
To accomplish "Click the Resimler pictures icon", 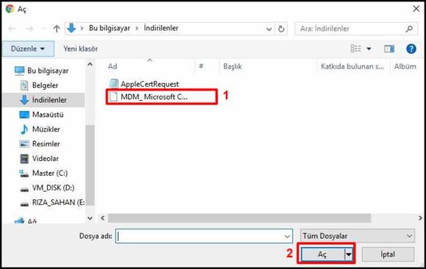I will click(24, 144).
